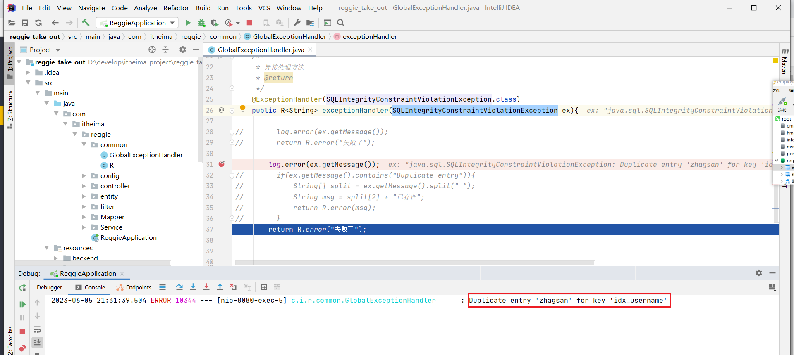Open the ReggieApplication run configuration dropdown
Image resolution: width=794 pixels, height=355 pixels.
137,23
